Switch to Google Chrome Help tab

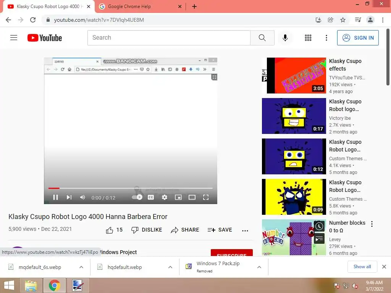coord(140,6)
